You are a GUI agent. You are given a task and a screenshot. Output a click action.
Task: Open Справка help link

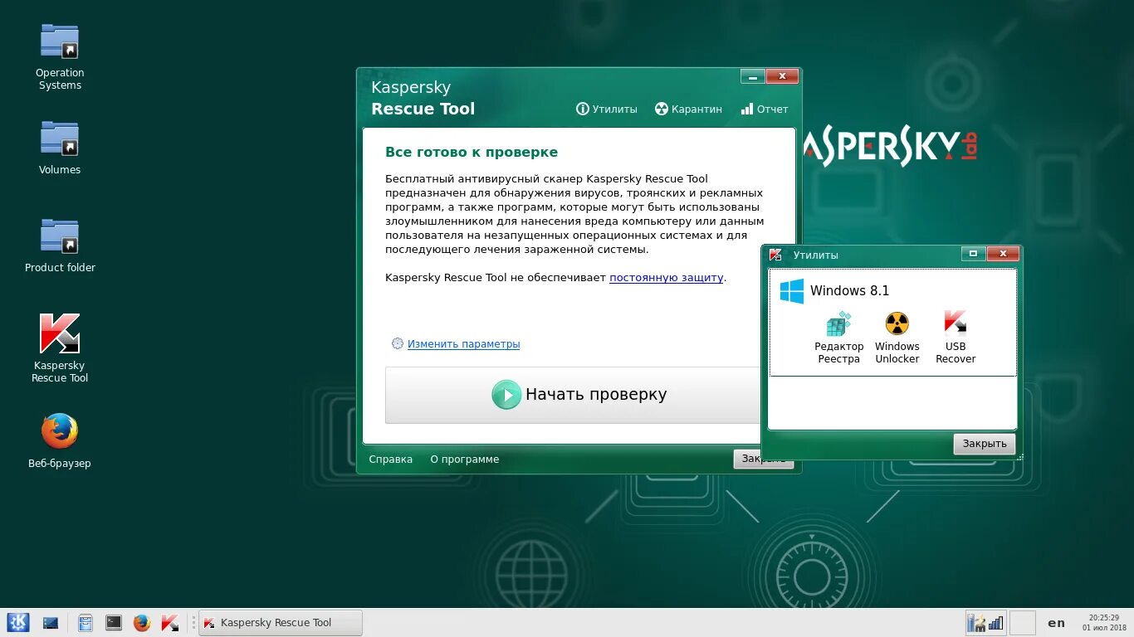(x=390, y=459)
